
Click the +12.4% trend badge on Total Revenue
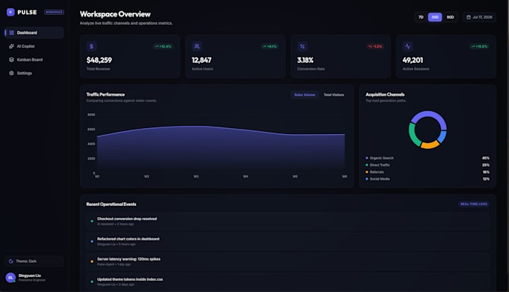point(163,46)
